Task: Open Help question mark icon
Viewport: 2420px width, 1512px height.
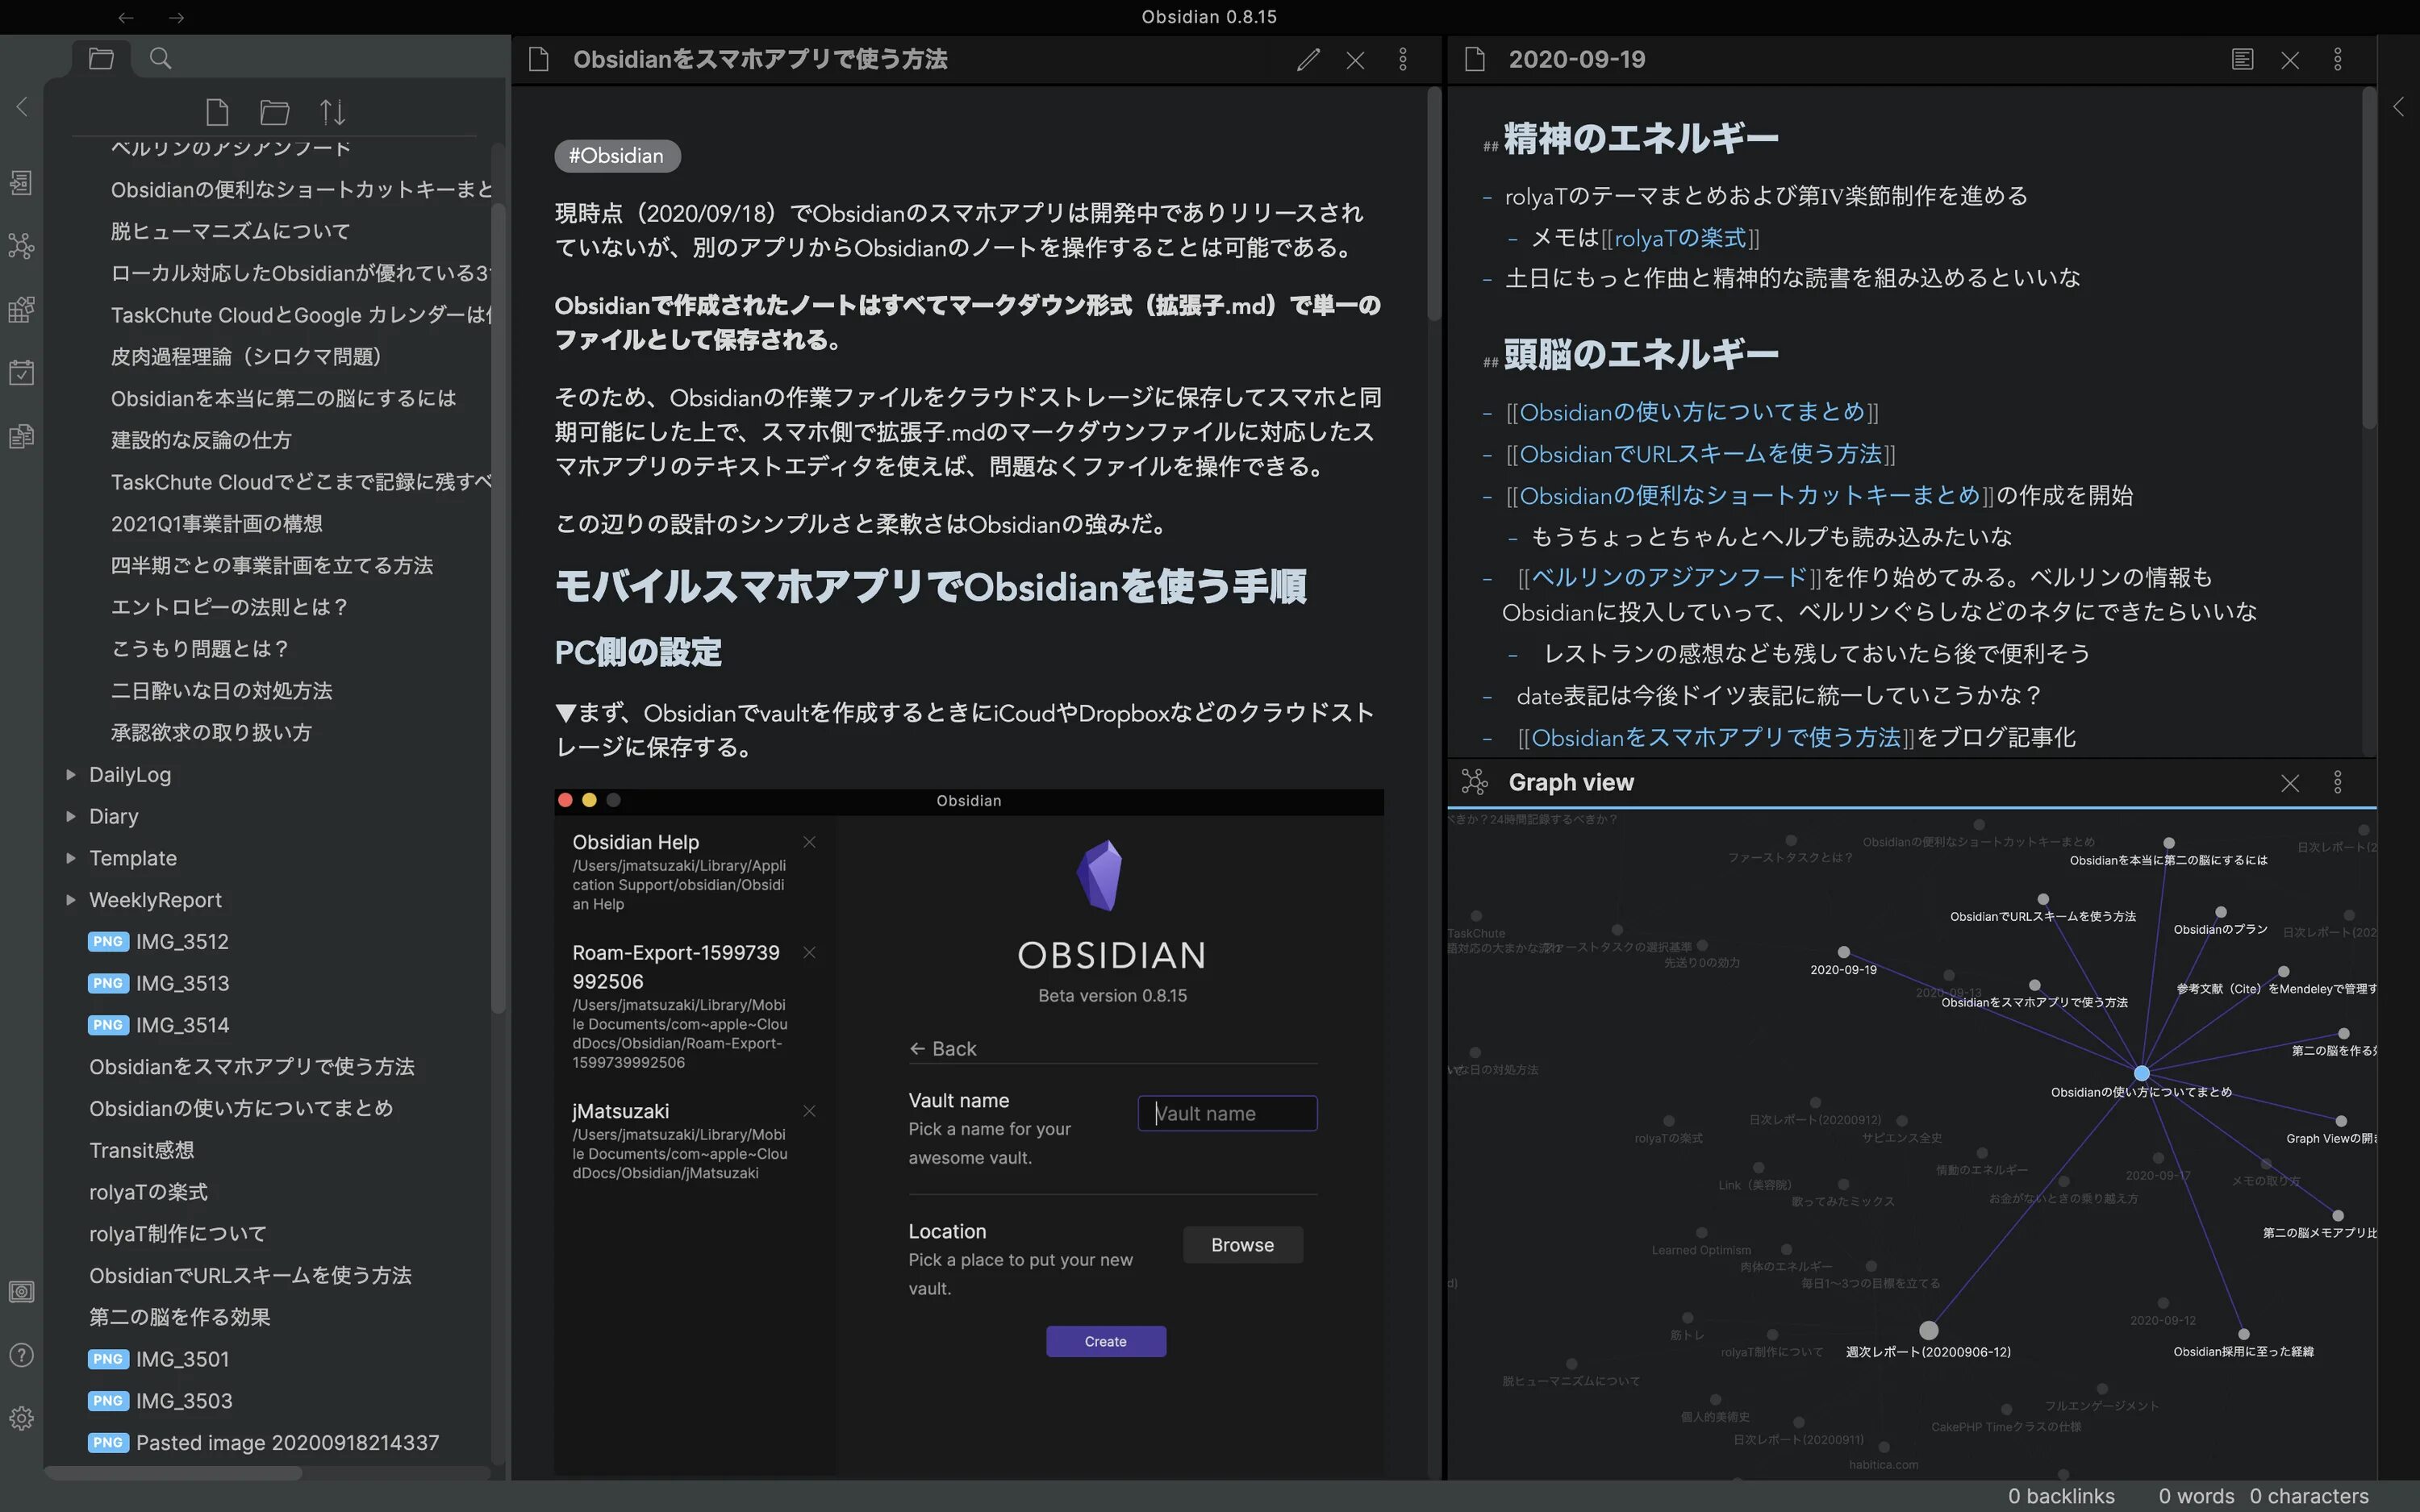Action: coord(21,1355)
